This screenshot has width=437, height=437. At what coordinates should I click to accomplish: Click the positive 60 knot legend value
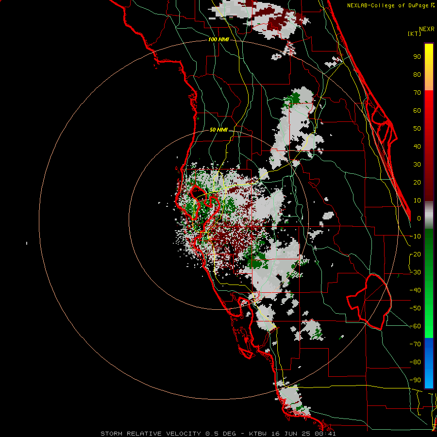417,111
